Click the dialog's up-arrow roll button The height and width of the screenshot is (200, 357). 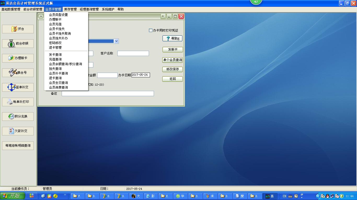[x=163, y=16]
